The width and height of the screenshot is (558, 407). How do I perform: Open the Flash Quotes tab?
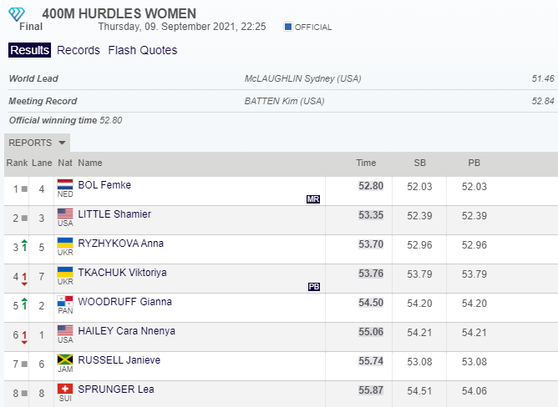pos(142,50)
